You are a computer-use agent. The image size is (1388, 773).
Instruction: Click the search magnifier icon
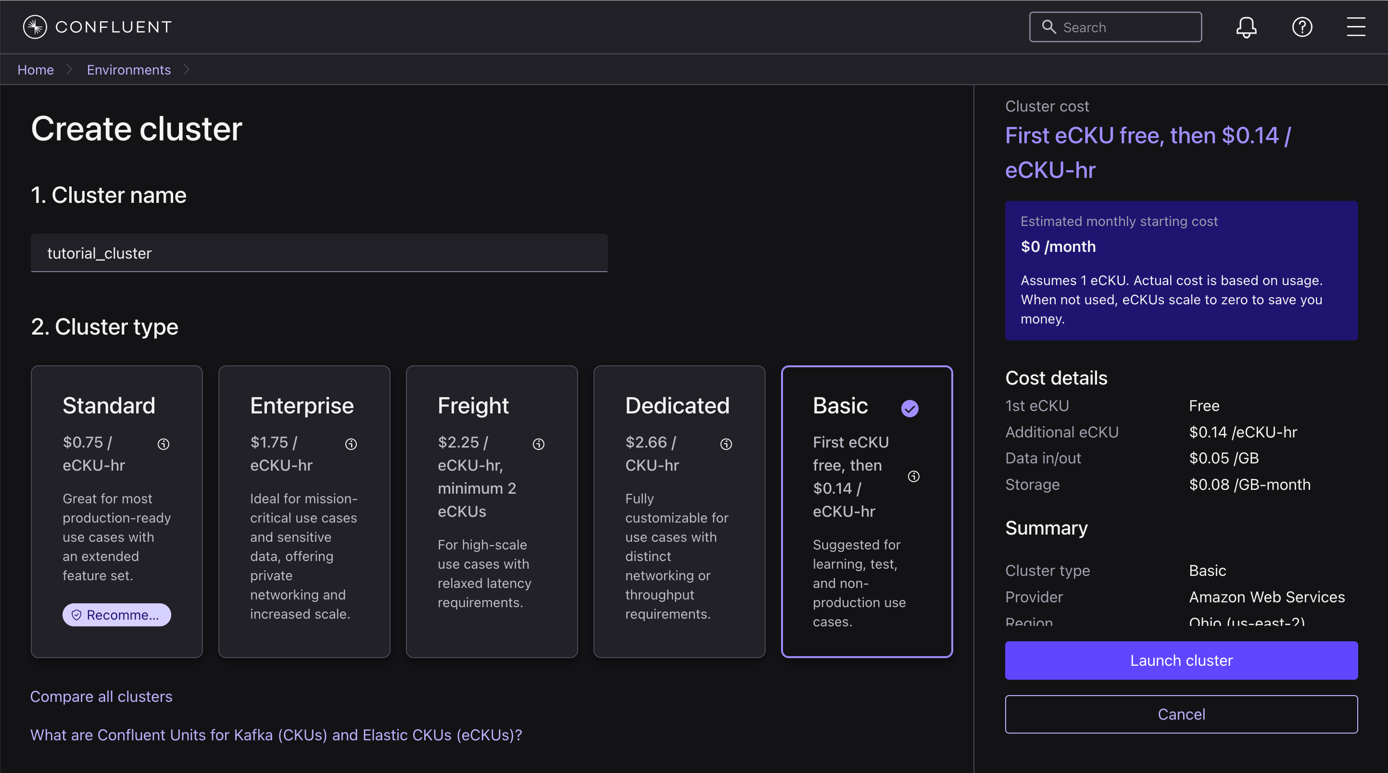tap(1048, 27)
